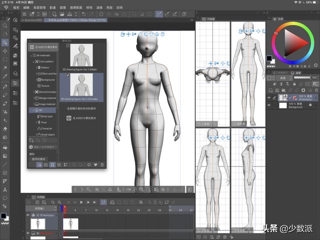Zoom out the timeline

pos(53,202)
